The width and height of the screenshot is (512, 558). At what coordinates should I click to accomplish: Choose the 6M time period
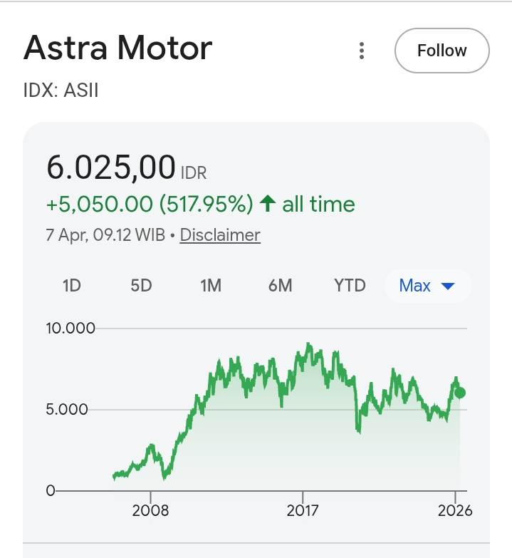[x=280, y=286]
